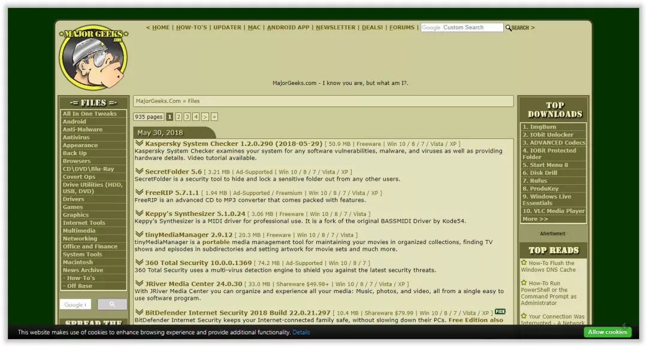The height and width of the screenshot is (347, 647).
Task: Open the FORUMS menu link
Action: [x=402, y=28]
